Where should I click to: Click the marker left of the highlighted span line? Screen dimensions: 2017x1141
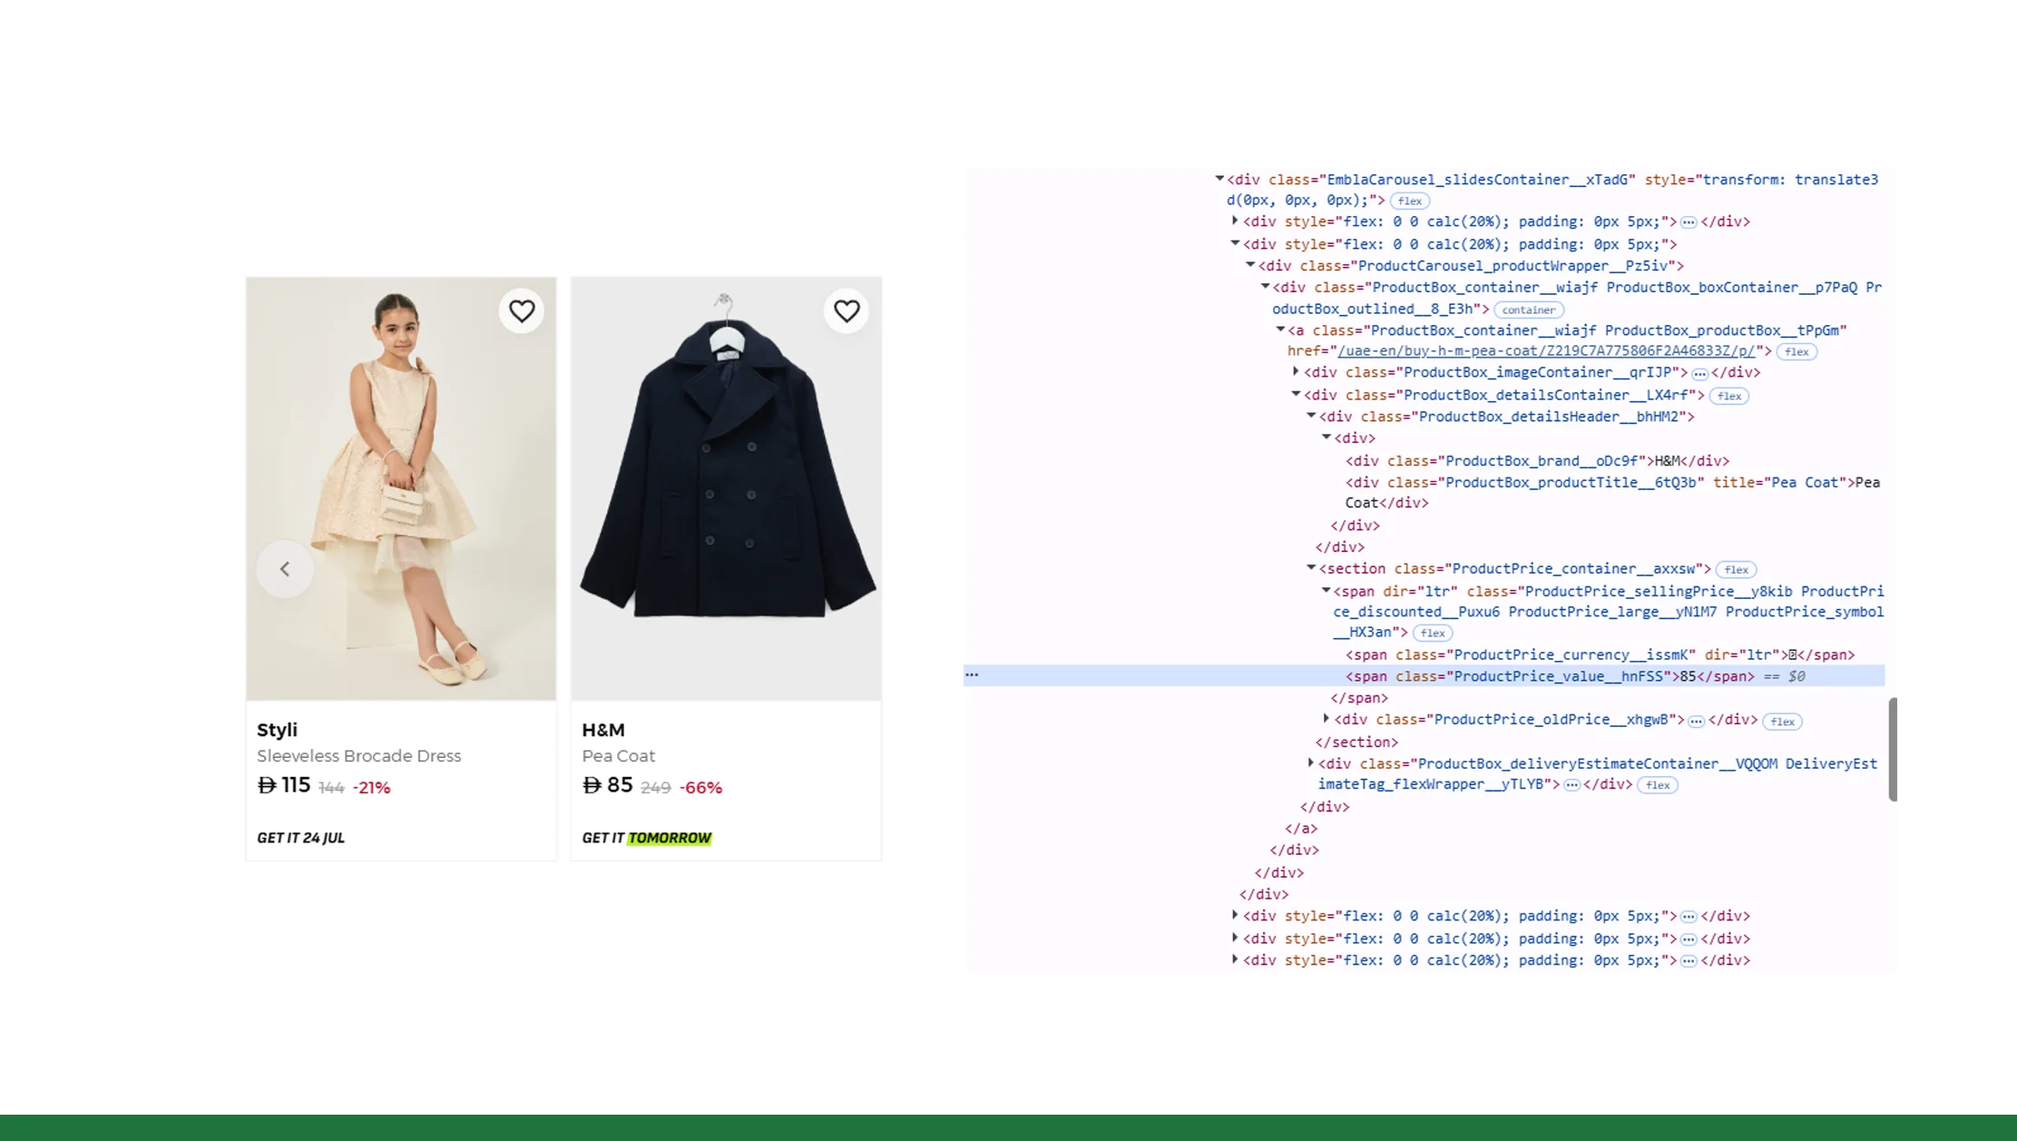[972, 675]
